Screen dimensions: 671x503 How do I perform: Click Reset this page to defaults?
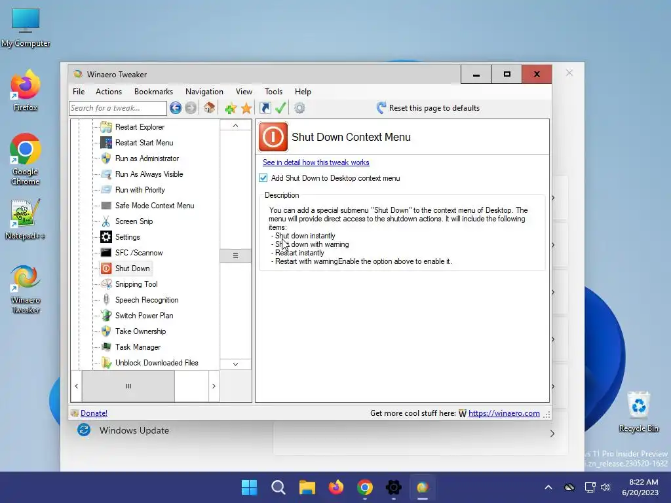[428, 108]
